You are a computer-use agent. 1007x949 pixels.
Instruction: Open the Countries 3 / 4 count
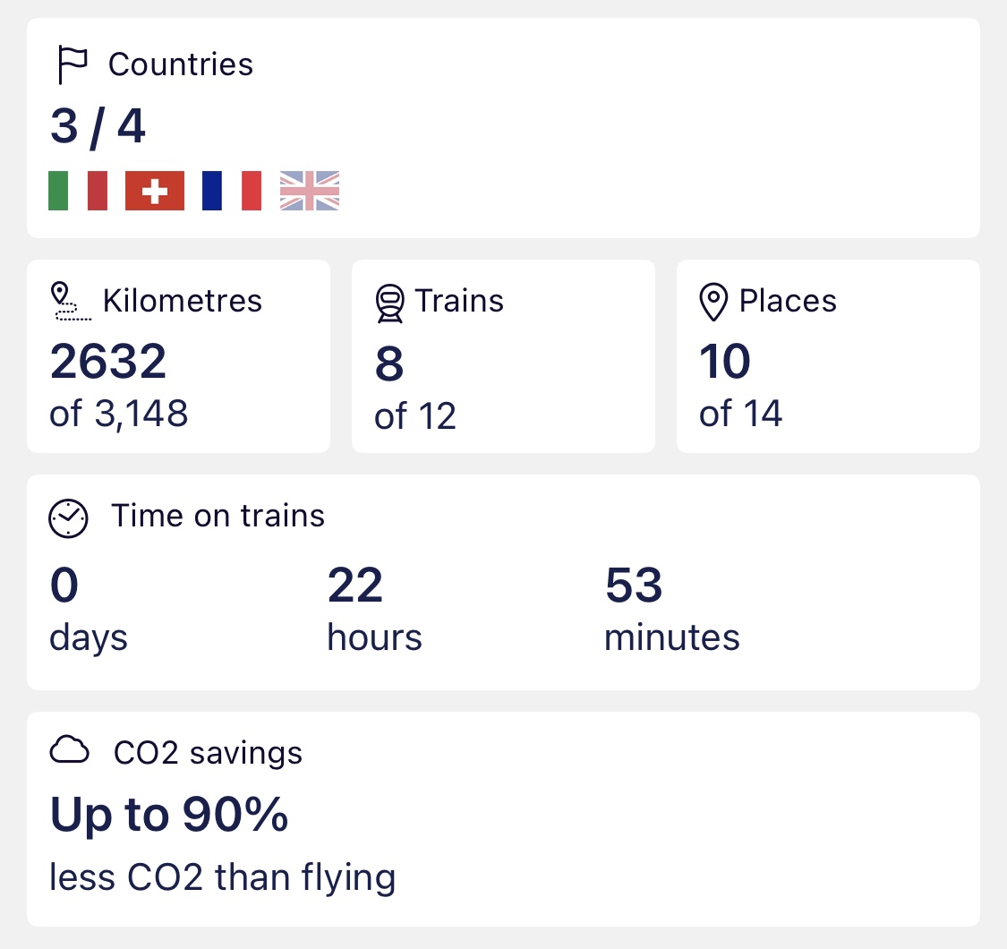[98, 126]
